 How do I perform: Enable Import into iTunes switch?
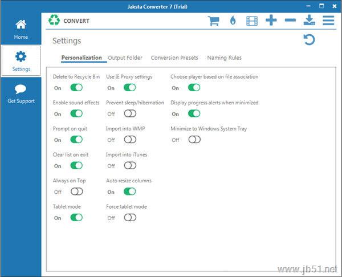pyautogui.click(x=130, y=165)
